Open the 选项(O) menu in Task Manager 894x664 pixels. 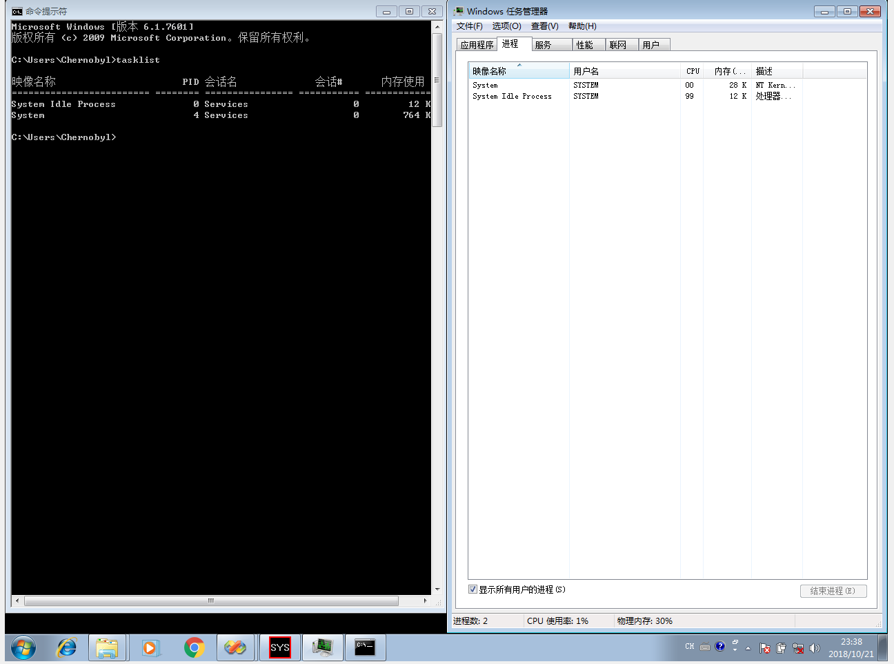(506, 26)
